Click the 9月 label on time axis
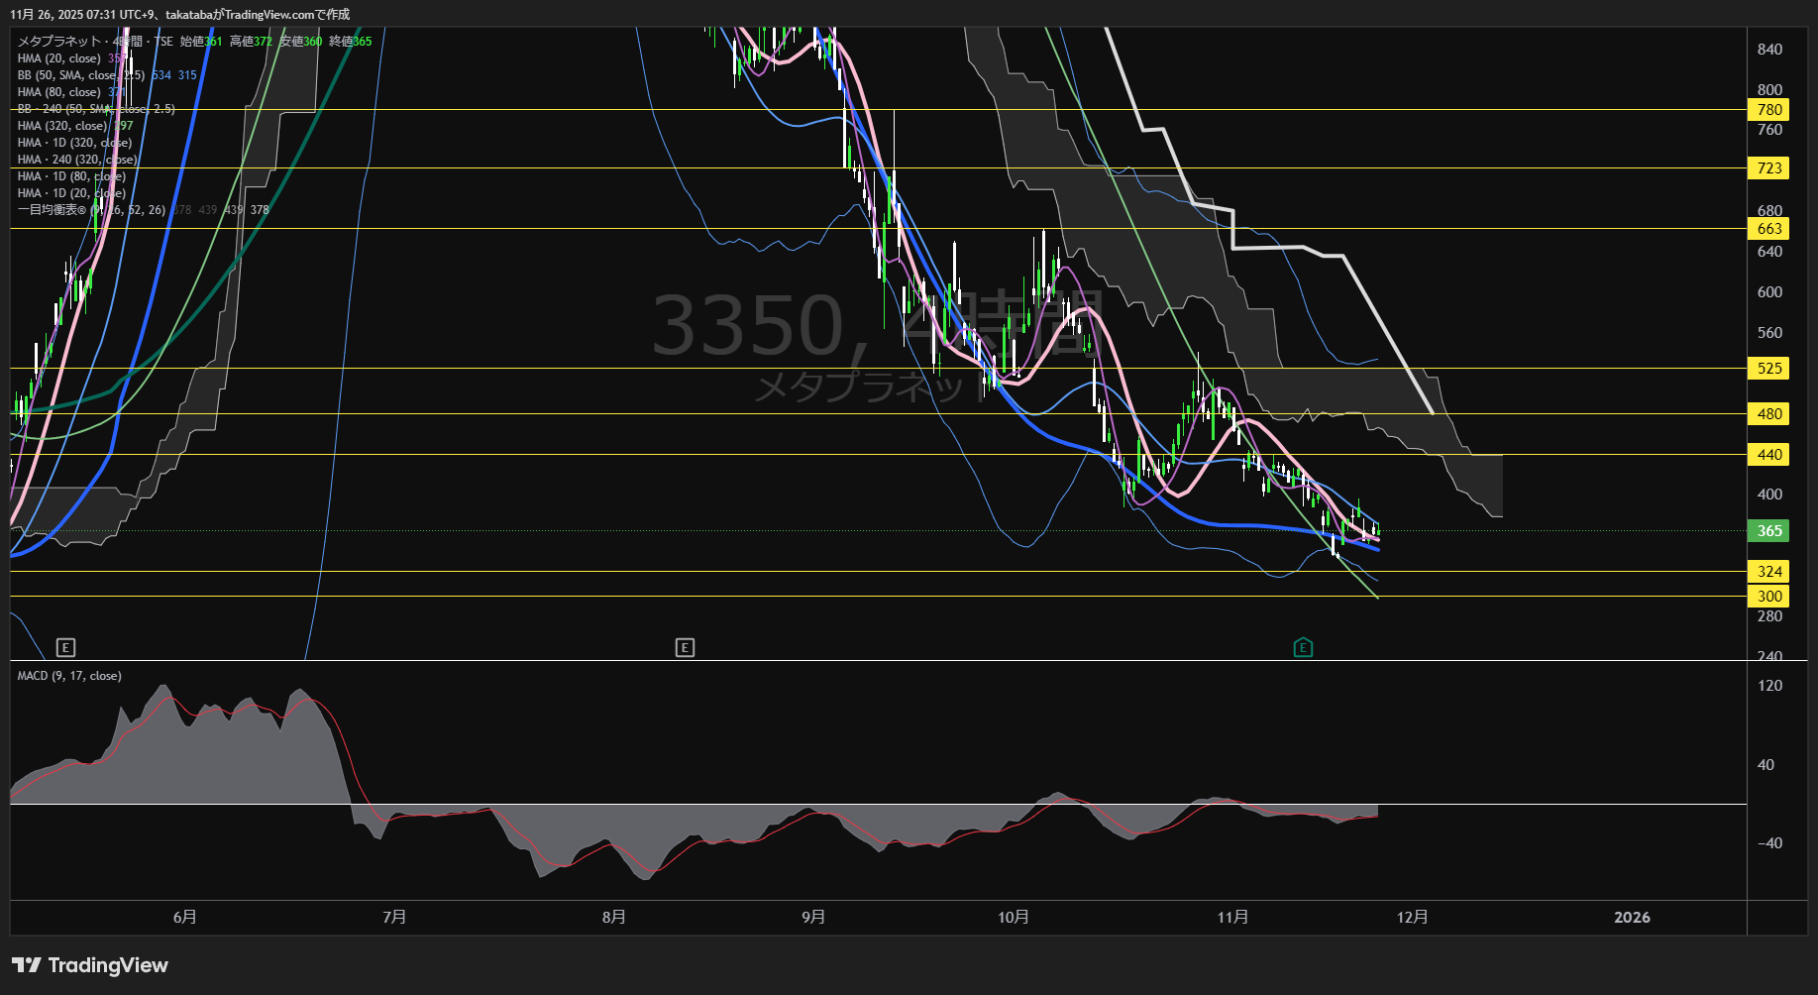 click(813, 918)
